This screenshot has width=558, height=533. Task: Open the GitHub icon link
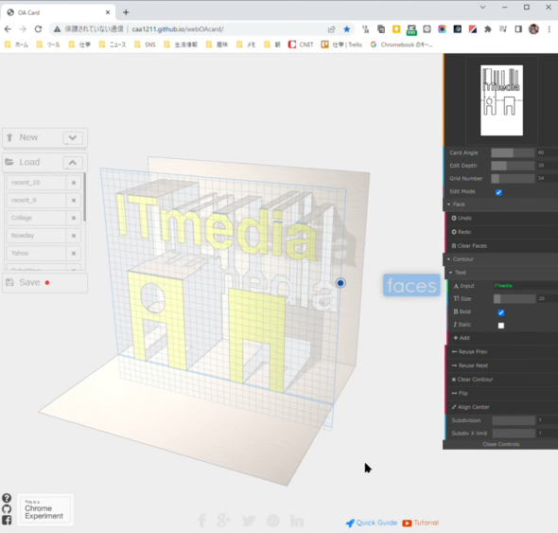click(7, 509)
